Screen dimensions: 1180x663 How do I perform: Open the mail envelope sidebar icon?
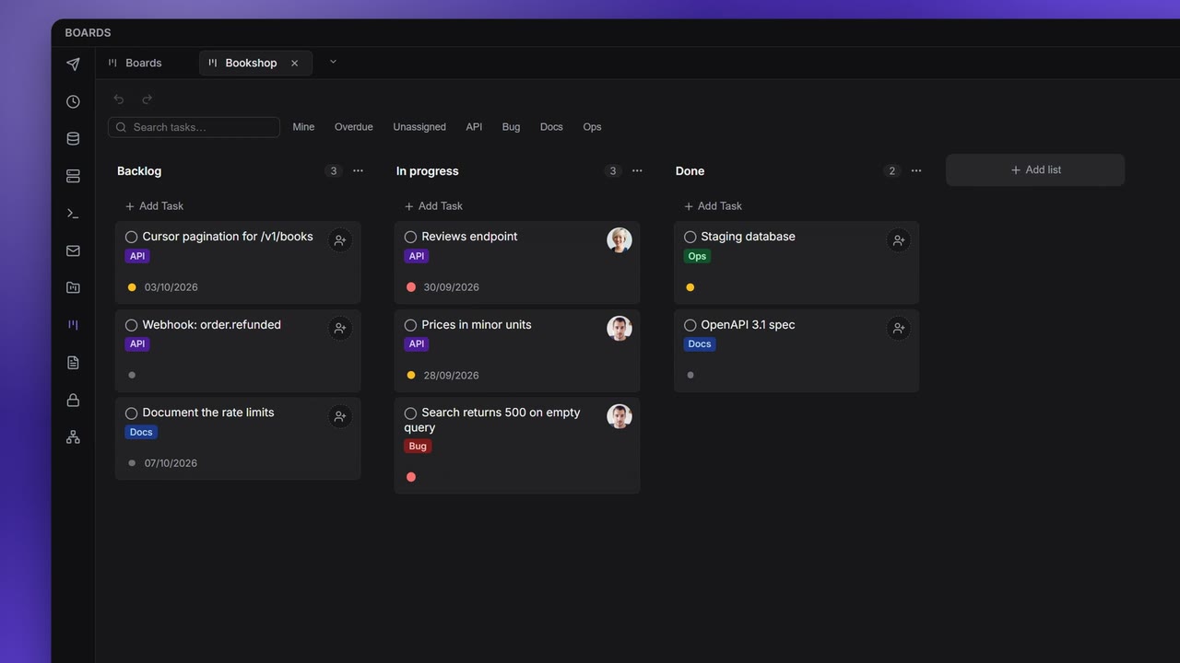(x=73, y=250)
